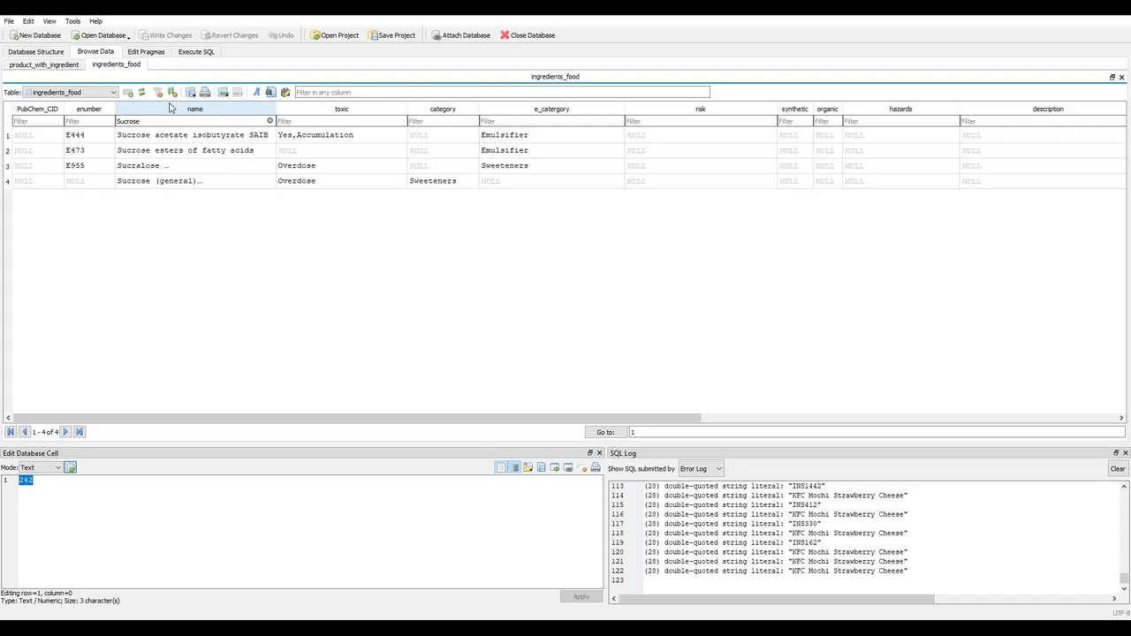
Task: Open the cell editor Mode dropdown
Action: [x=41, y=467]
